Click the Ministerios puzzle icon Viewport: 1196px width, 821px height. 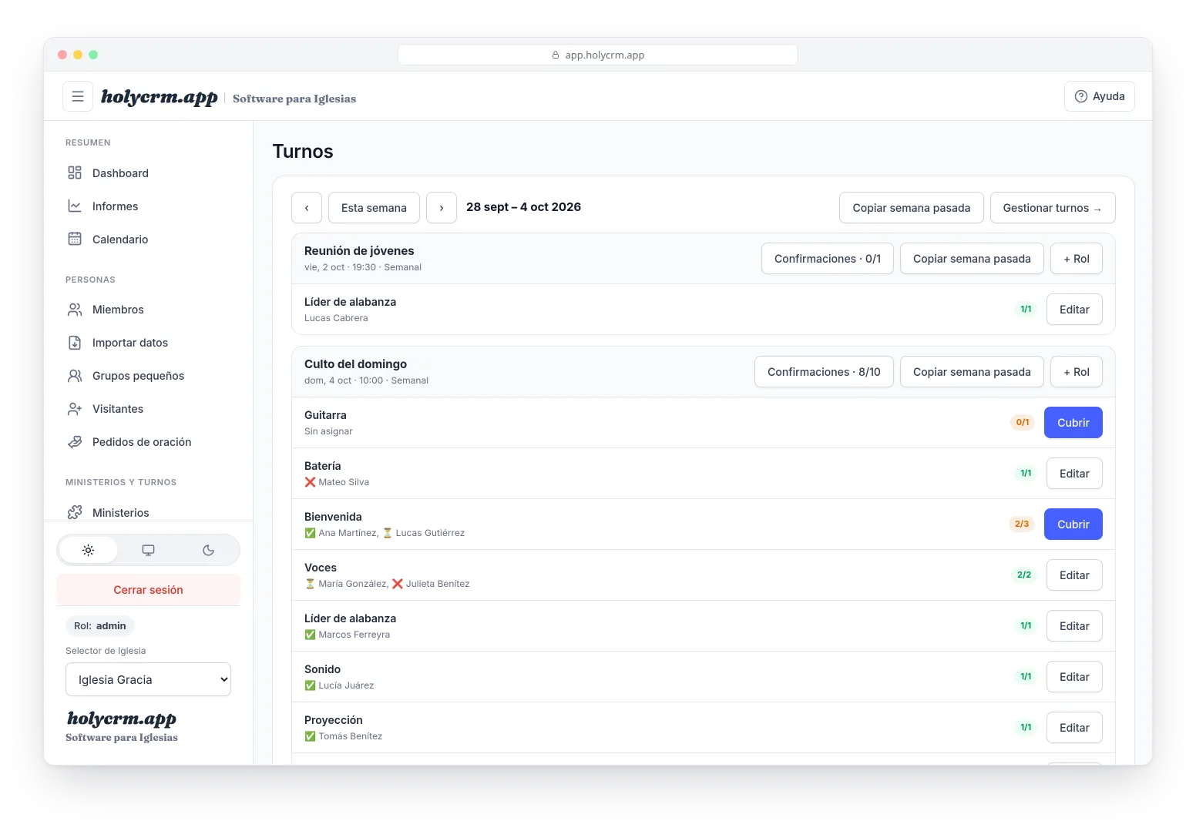pos(75,512)
